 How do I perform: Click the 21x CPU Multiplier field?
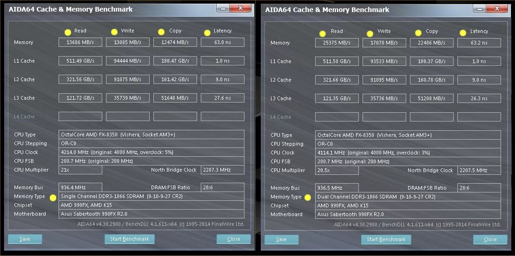[x=80, y=170]
